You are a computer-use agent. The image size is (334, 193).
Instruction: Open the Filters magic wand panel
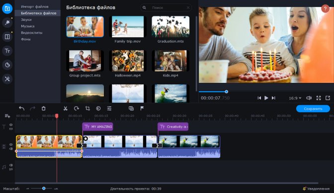click(x=7, y=22)
